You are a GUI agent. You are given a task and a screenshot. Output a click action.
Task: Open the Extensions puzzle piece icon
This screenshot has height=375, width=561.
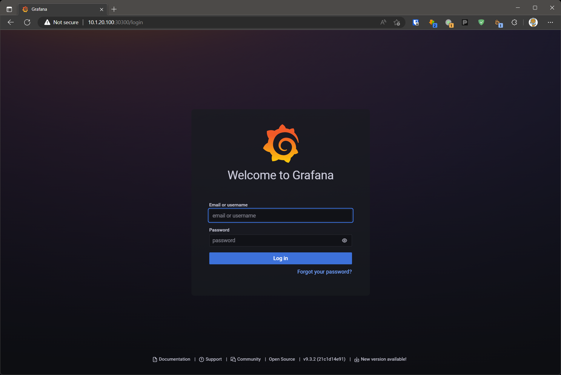click(x=514, y=22)
